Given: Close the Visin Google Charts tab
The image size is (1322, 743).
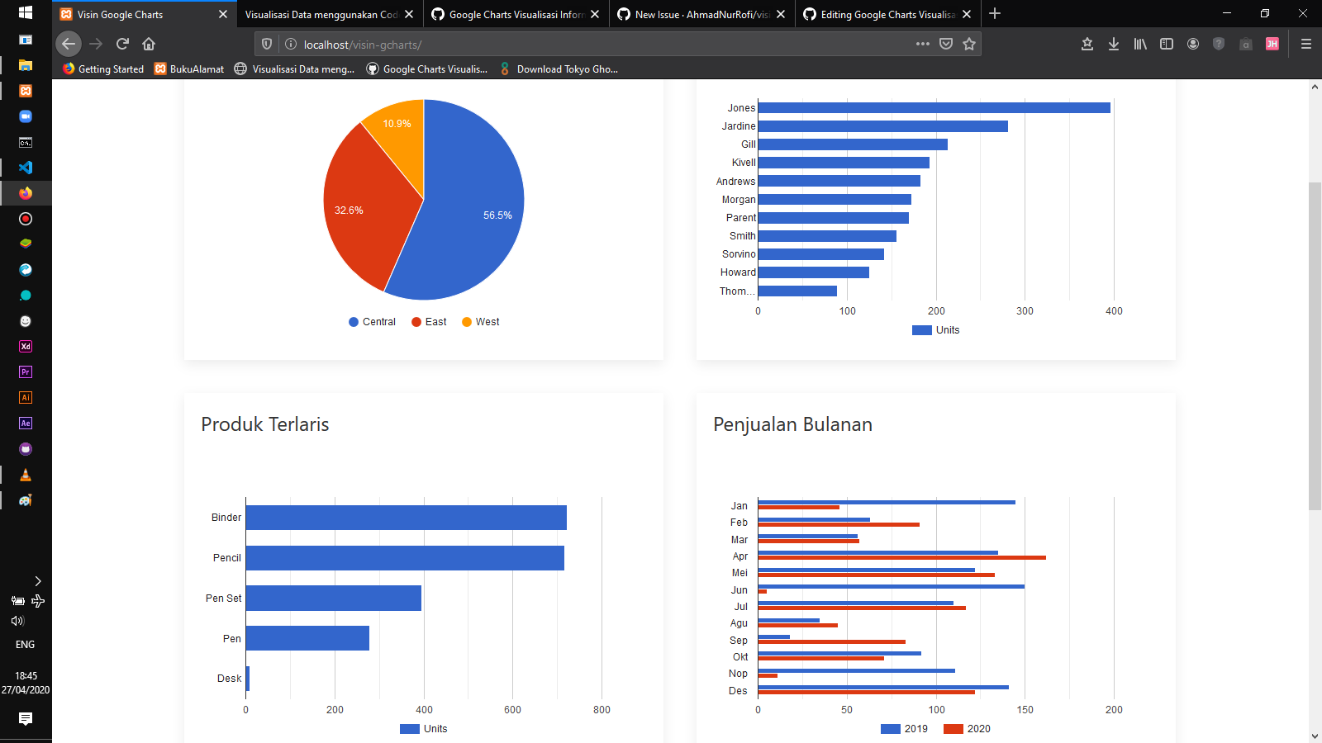Looking at the screenshot, I should click(222, 14).
